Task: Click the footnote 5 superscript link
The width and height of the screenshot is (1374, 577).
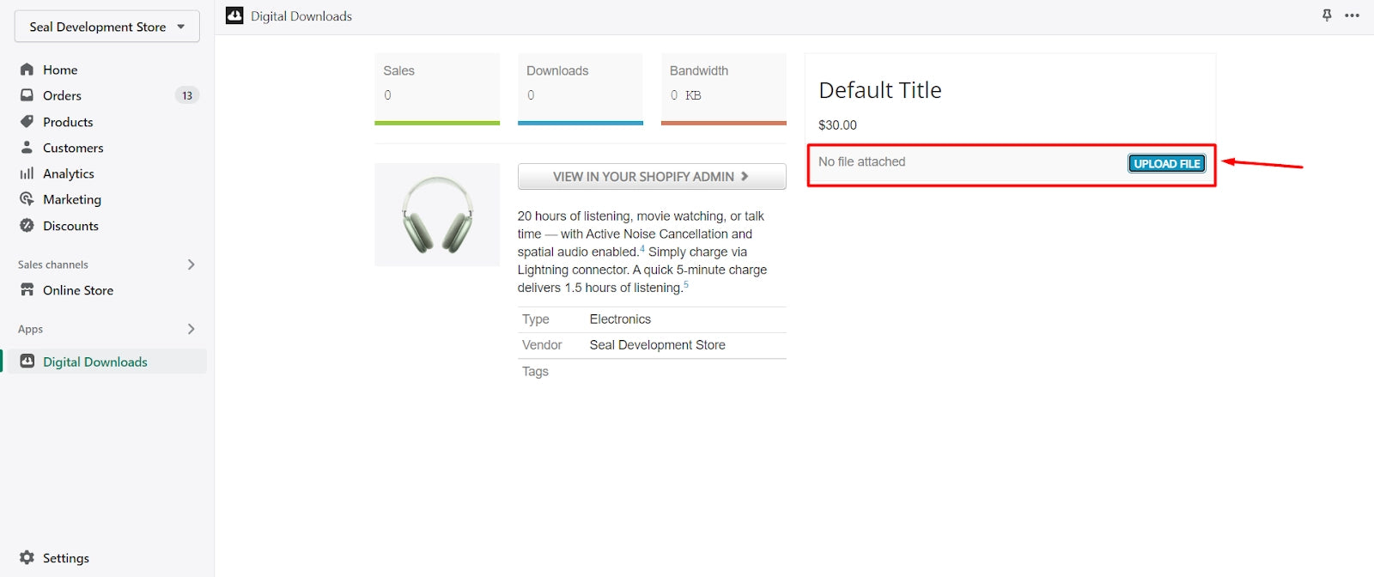Action: 685,284
